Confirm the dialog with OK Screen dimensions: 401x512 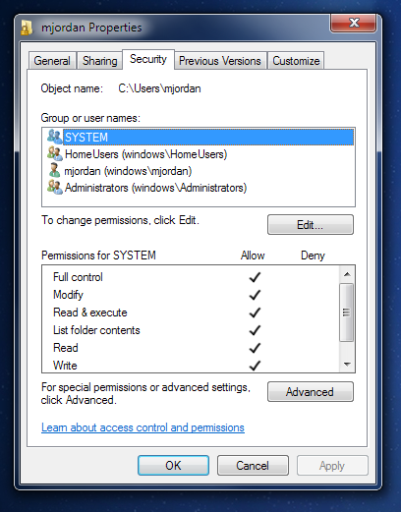pos(173,465)
